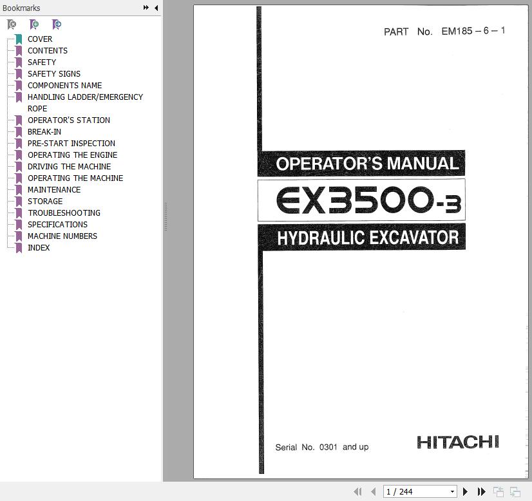
Task: Click the add new bookmark icon
Action: coord(34,24)
